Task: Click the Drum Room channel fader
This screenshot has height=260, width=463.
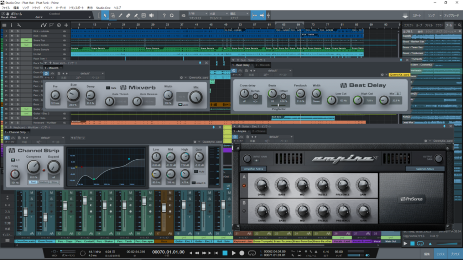Action: click(45, 217)
